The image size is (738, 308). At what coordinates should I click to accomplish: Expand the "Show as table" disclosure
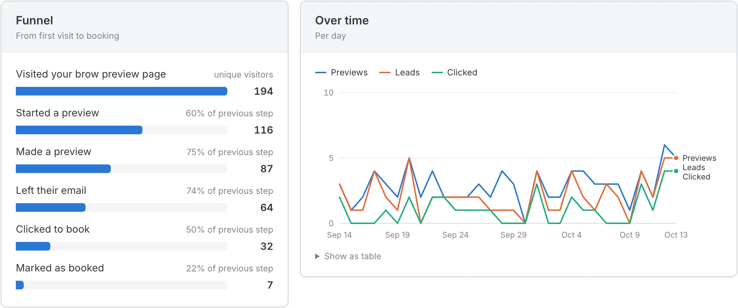[348, 256]
